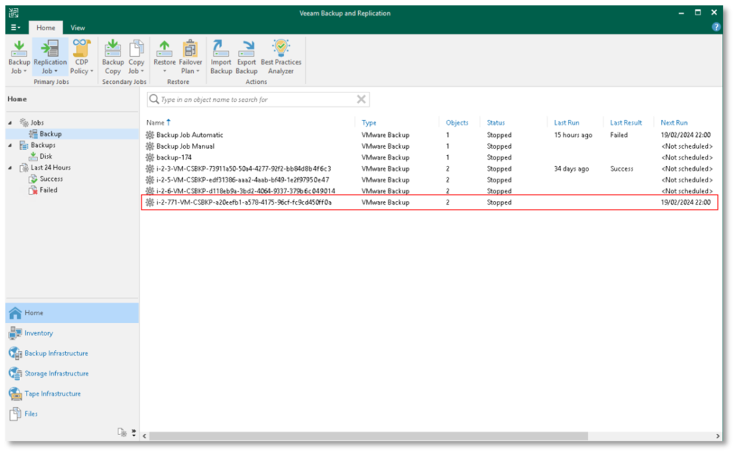The width and height of the screenshot is (735, 453).
Task: Collapse the Backups tree node
Action: pos(10,145)
